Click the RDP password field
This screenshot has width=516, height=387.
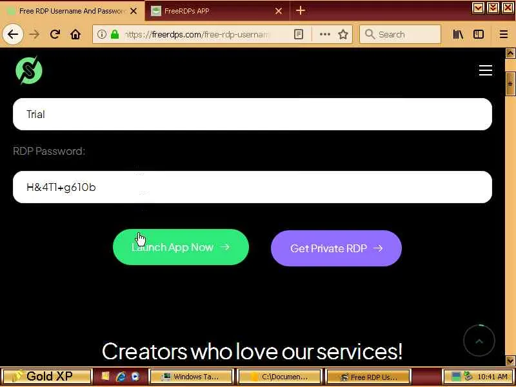252,187
